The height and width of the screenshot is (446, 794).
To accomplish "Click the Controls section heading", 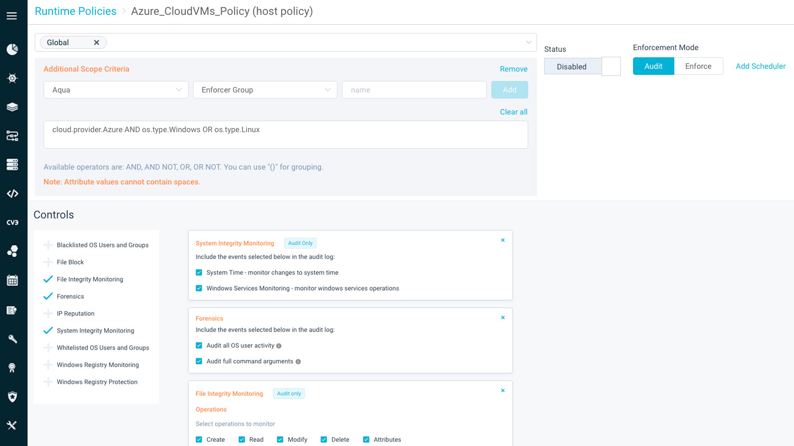I will tap(53, 215).
